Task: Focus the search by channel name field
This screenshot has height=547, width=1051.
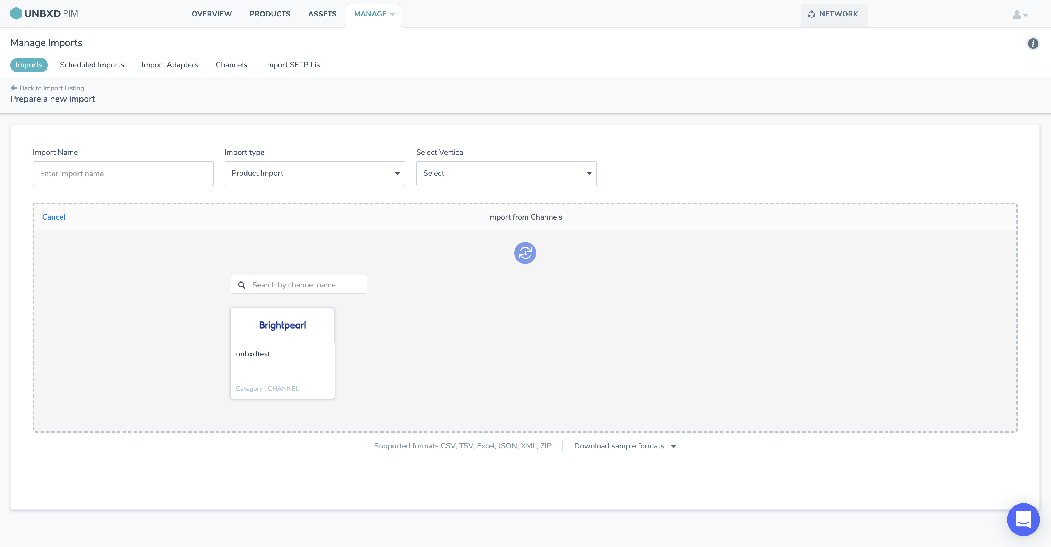Action: coord(299,285)
